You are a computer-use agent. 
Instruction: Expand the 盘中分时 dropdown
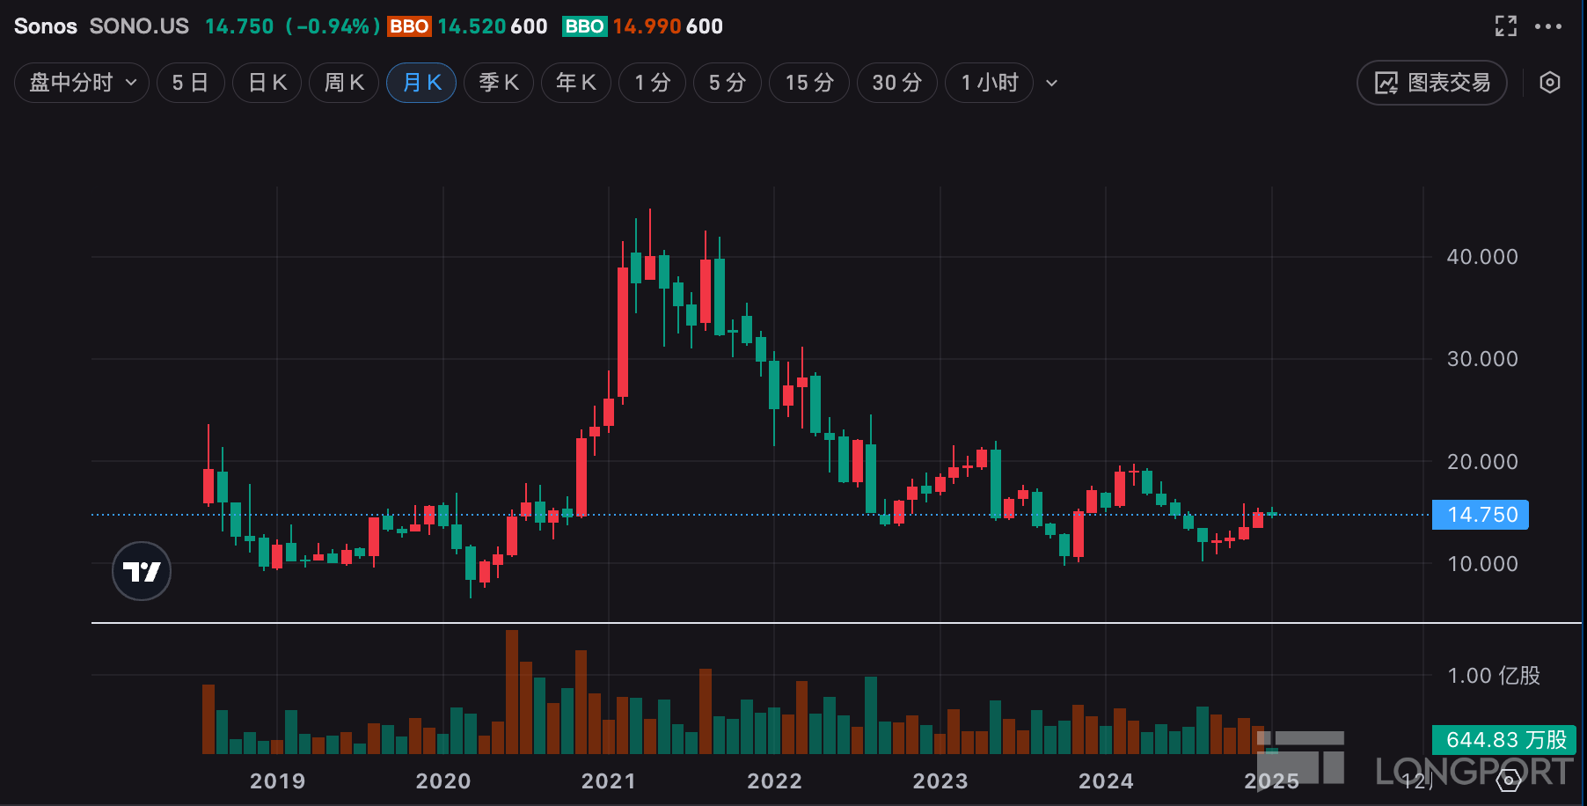82,83
